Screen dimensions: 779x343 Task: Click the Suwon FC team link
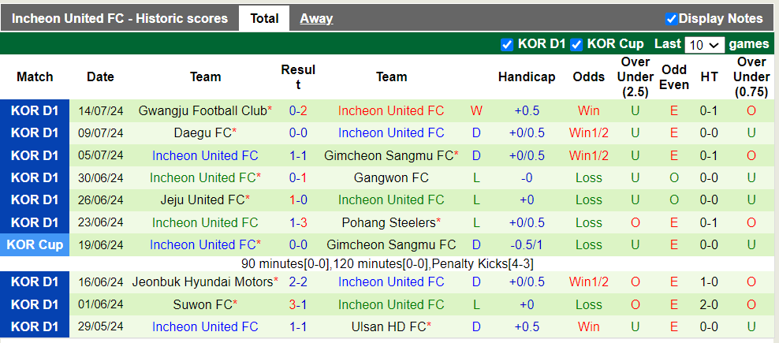click(203, 304)
